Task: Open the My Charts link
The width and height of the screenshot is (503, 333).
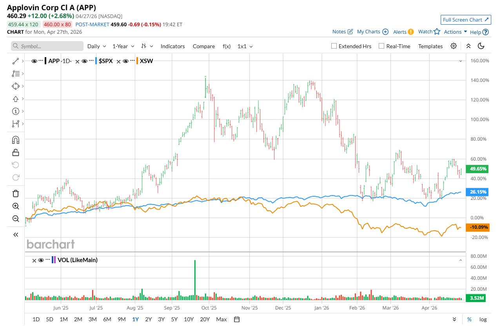Action: coord(372,32)
